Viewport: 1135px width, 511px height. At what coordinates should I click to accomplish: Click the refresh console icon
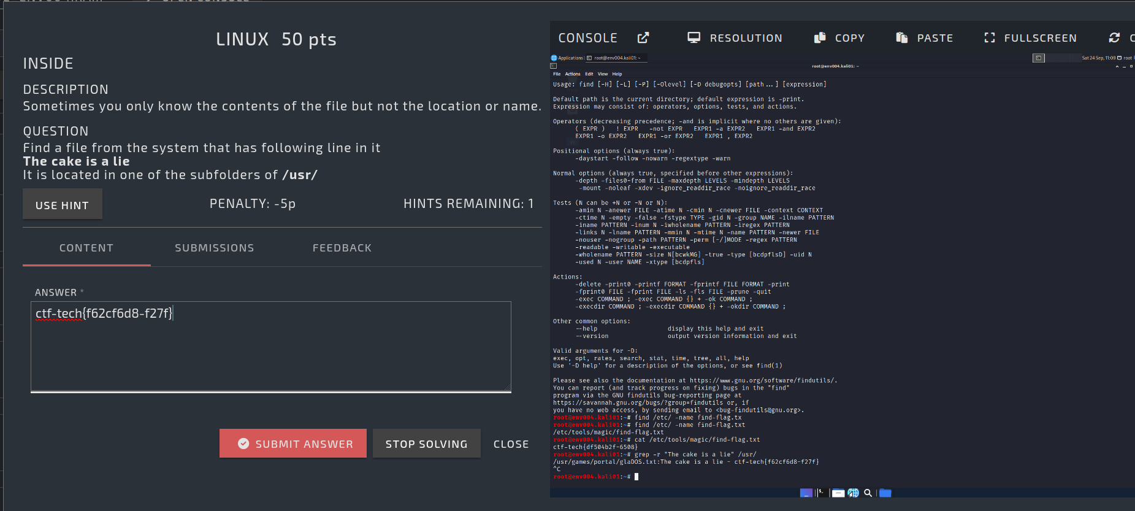1114,38
